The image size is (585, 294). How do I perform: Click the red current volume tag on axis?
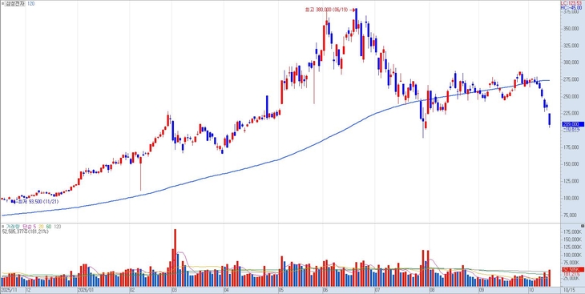573,269
